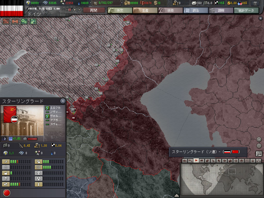Select political flag map mode
Screen dimensions: 264x198
tap(196, 161)
